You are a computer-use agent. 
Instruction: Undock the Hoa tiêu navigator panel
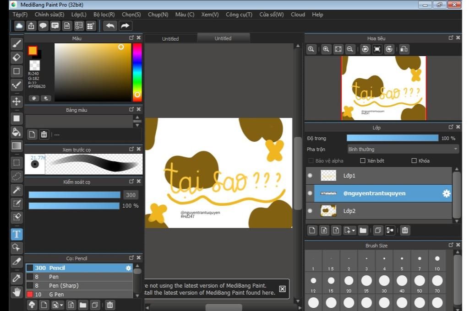pos(451,38)
